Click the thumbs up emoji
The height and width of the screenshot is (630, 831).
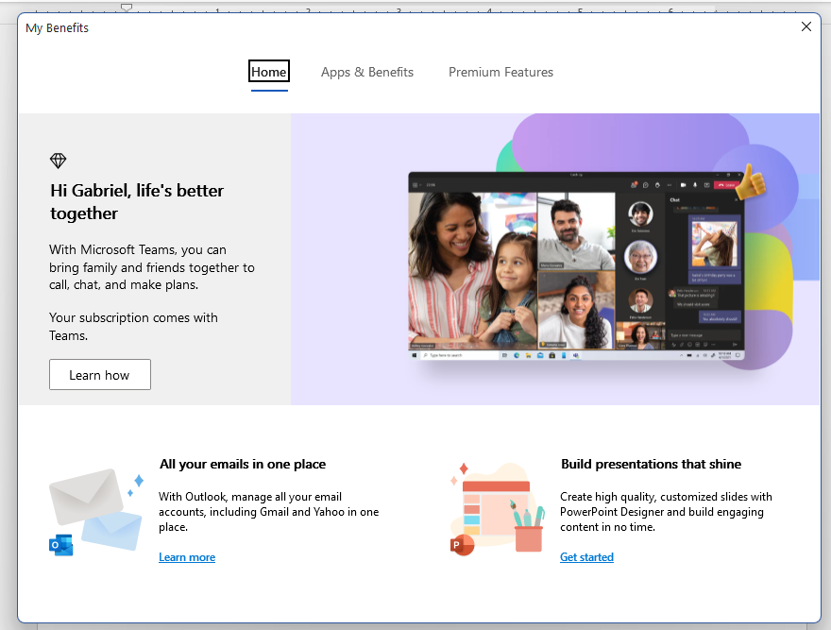click(x=751, y=182)
